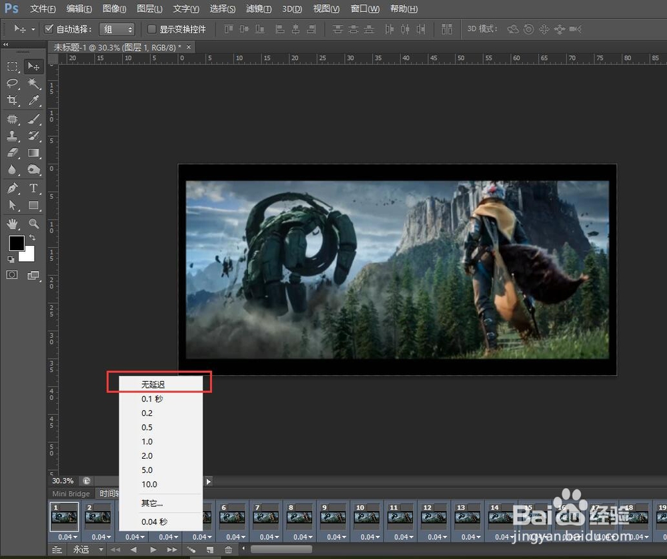Select the Clone Stamp tool

click(x=12, y=136)
